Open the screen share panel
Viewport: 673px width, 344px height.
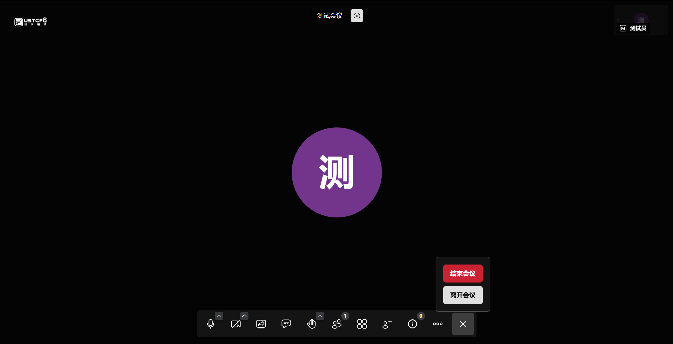pos(261,324)
